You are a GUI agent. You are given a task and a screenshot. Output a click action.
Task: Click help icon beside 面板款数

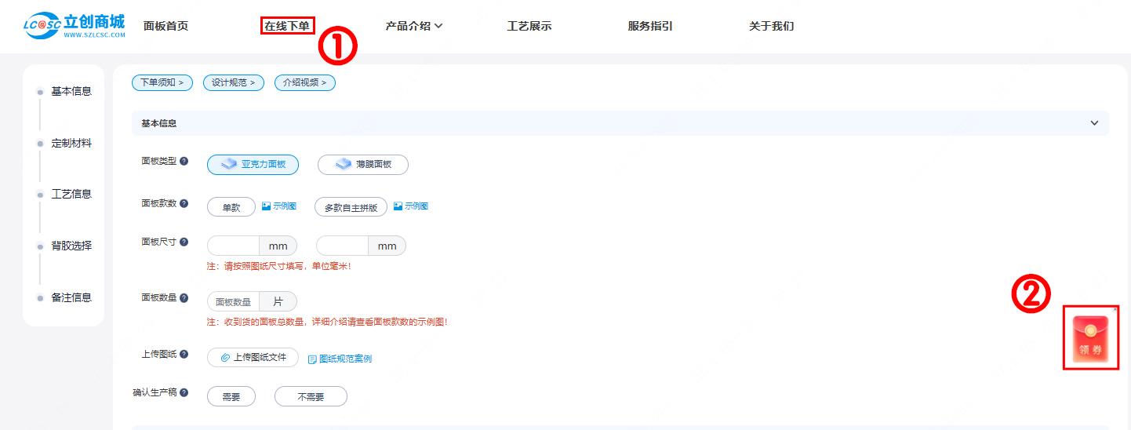[184, 203]
